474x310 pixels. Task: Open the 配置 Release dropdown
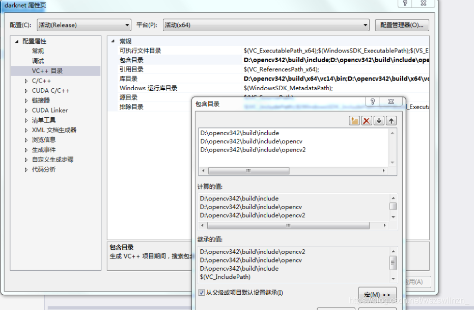[x=84, y=25]
